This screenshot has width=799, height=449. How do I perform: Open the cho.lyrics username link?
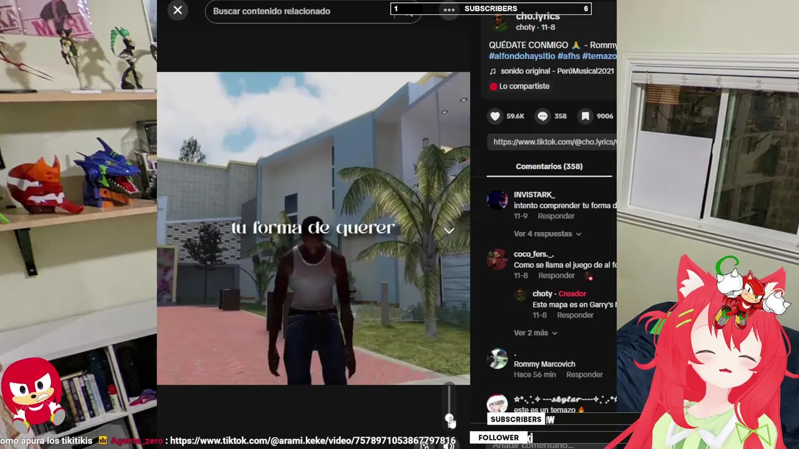(x=537, y=17)
